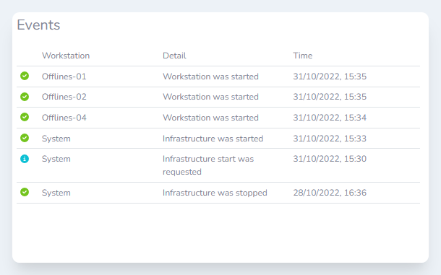441x275 pixels.
Task: Click blue info icon for requested start
Action: coord(25,159)
